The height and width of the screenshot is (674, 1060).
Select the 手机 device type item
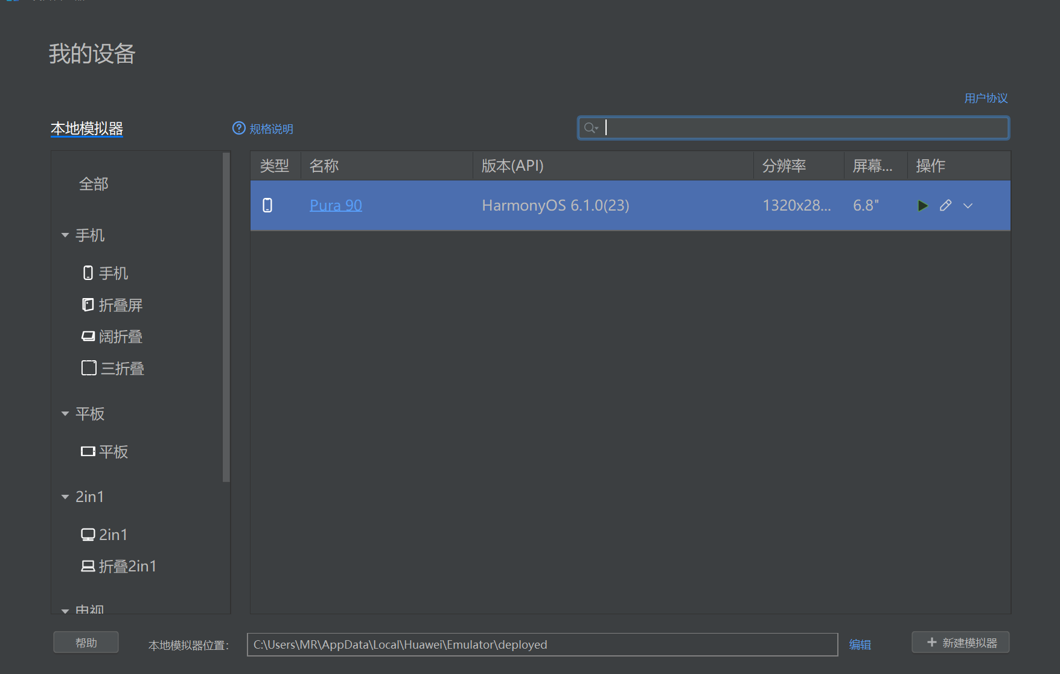pos(106,273)
